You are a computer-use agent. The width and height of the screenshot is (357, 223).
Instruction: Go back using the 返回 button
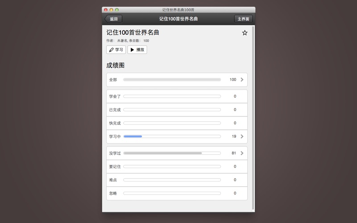pos(113,19)
